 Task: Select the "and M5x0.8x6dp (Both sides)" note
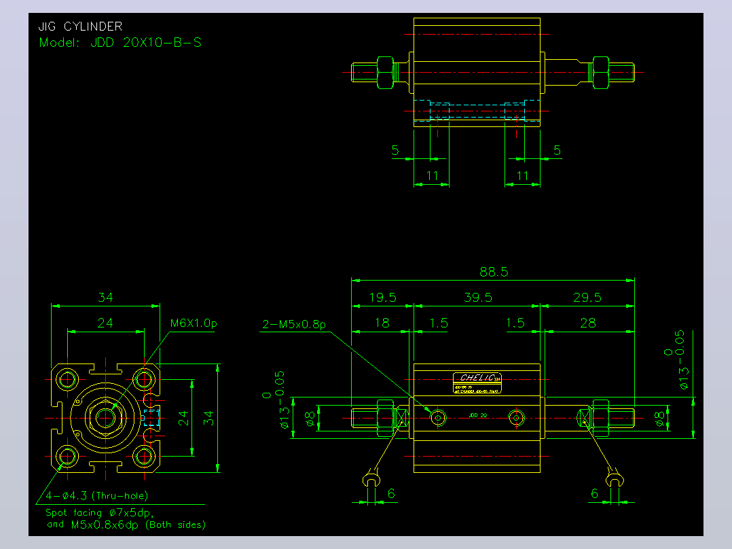point(126,525)
